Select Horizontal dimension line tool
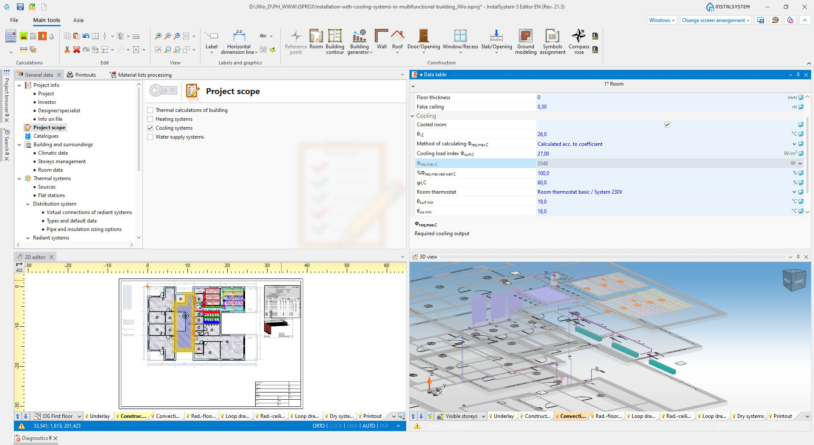Viewport: 814px width, 445px height. tap(239, 42)
